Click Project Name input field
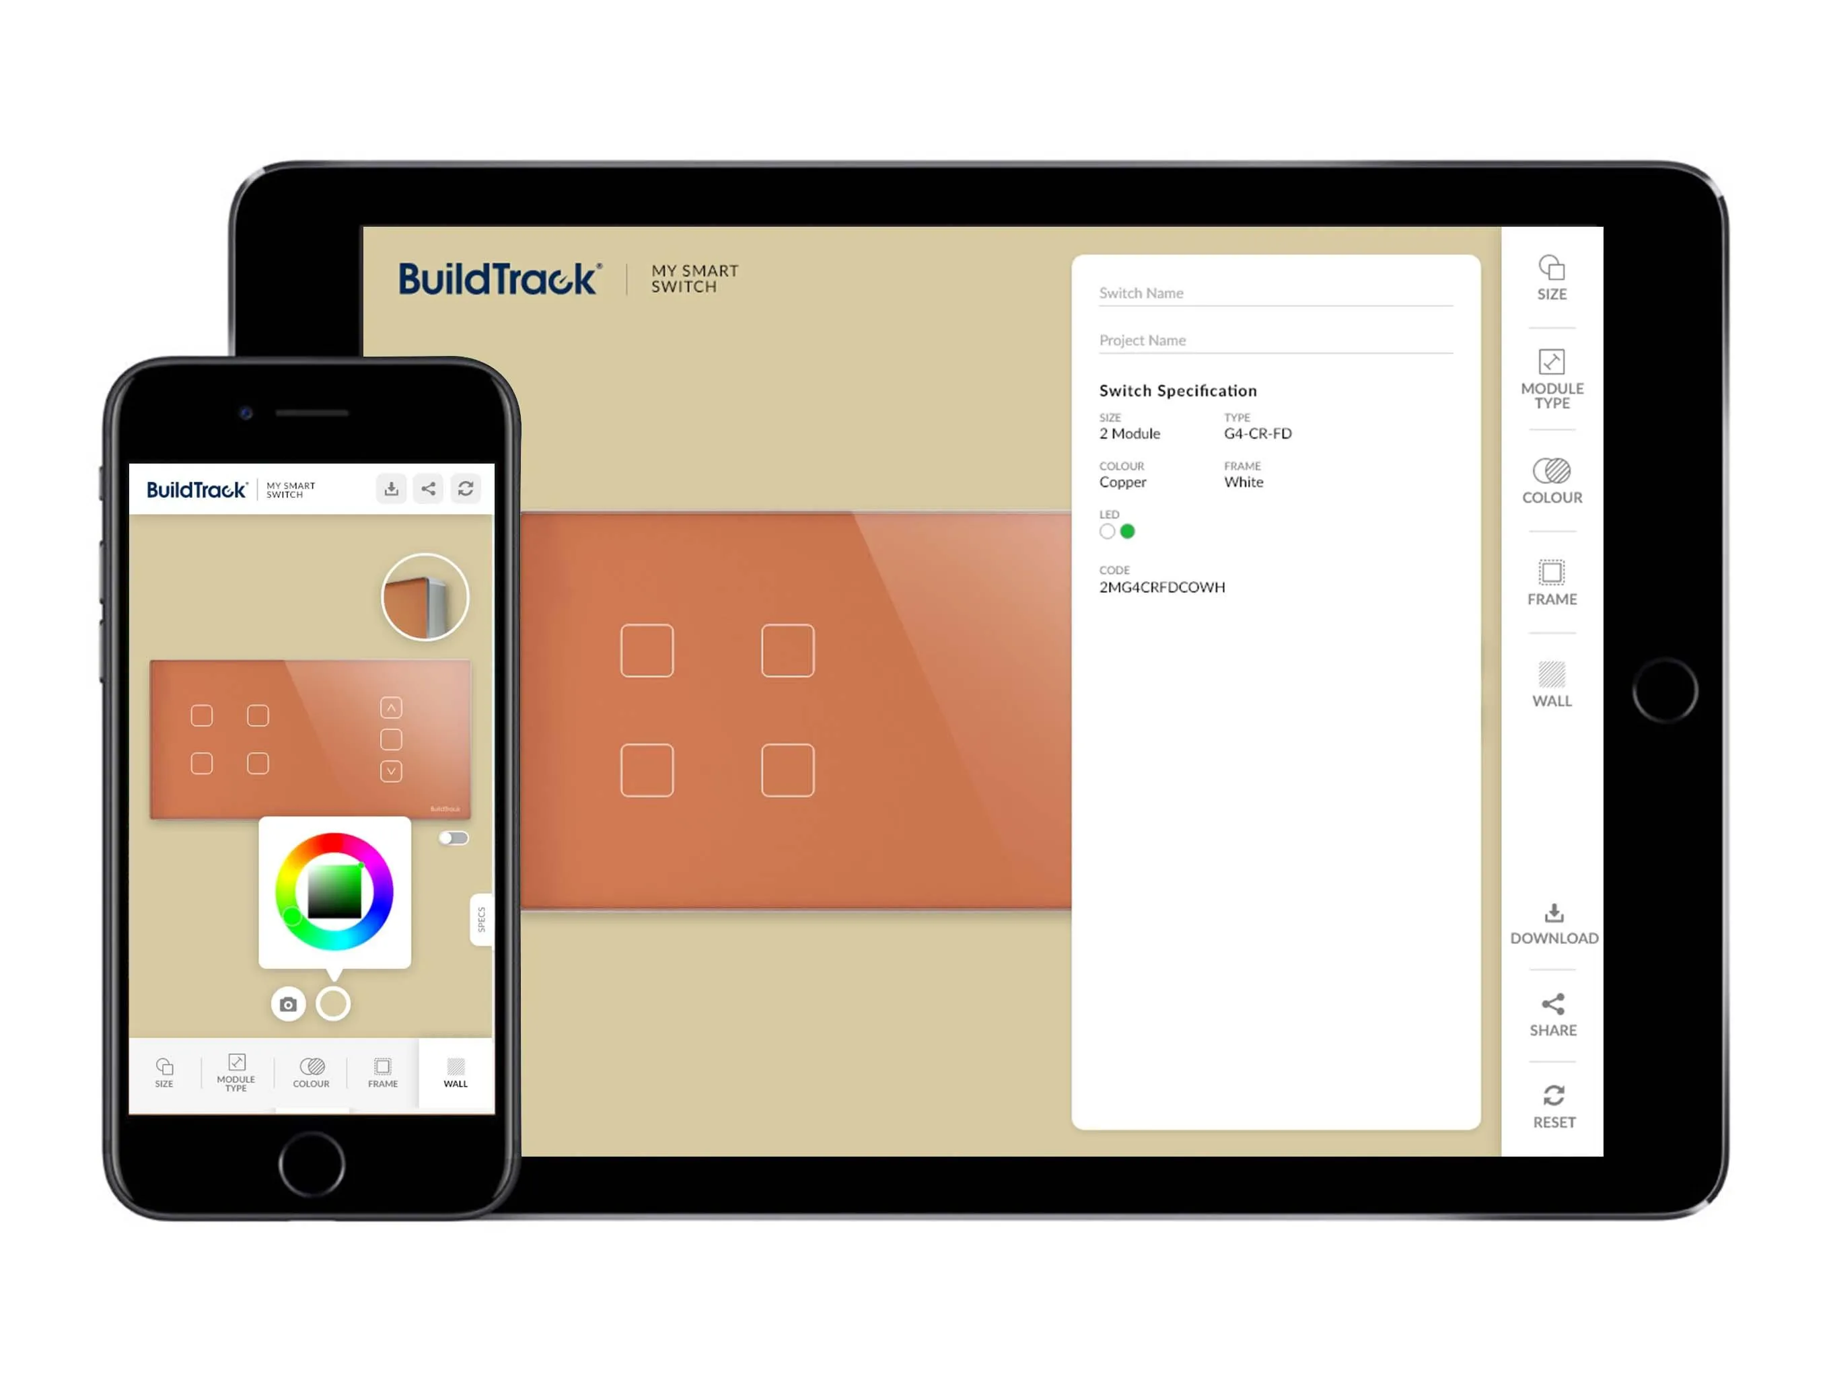This screenshot has width=1831, height=1378. click(x=1277, y=338)
